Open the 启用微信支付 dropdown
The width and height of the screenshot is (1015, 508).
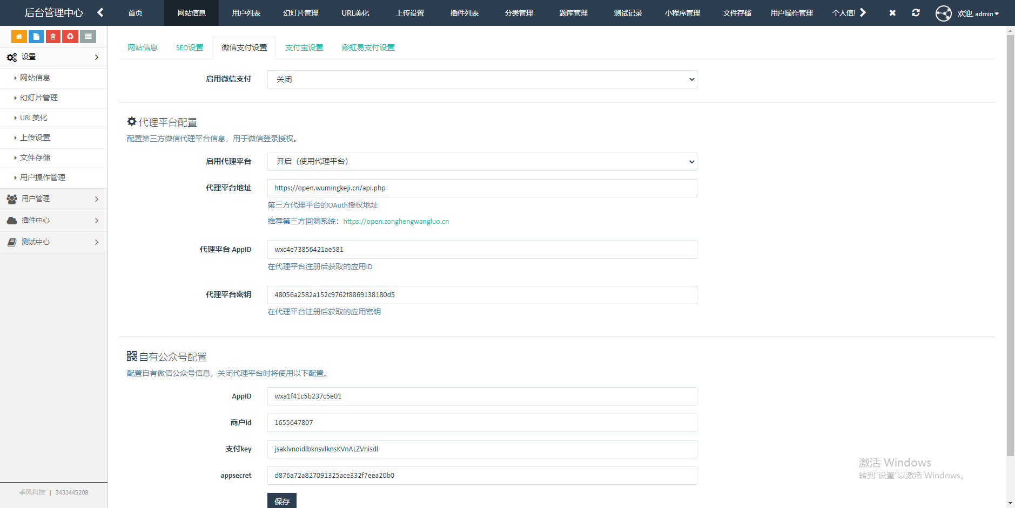click(482, 79)
